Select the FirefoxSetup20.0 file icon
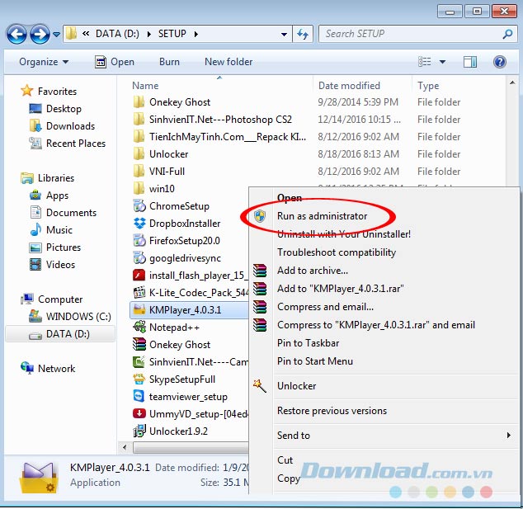Screen dimensions: 523x509 (139, 241)
